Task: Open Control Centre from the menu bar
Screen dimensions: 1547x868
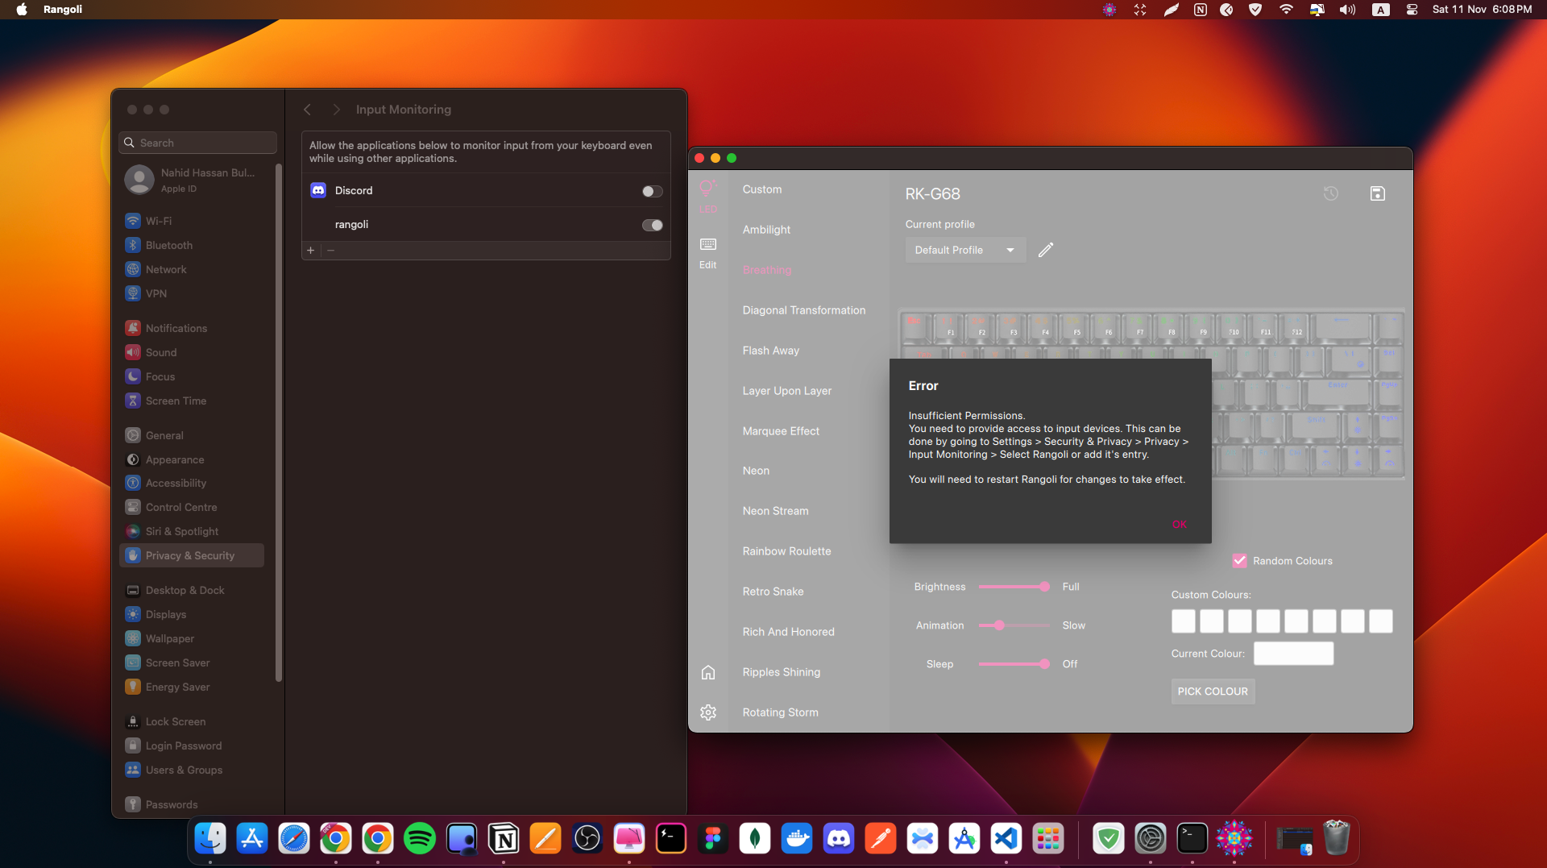Action: (x=1412, y=10)
